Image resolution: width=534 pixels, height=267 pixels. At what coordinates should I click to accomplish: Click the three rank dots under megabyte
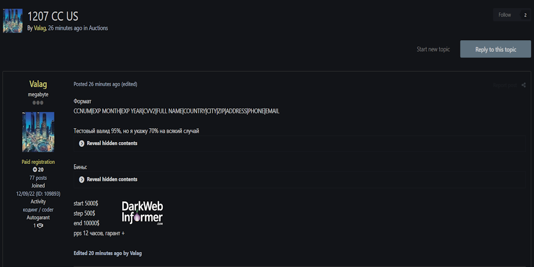38,103
